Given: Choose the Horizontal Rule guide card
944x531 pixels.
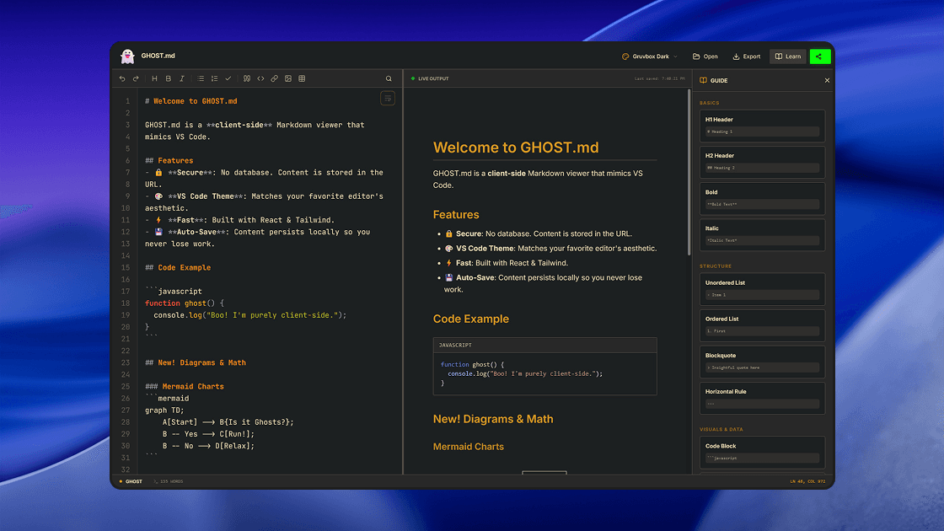Looking at the screenshot, I should coord(762,398).
